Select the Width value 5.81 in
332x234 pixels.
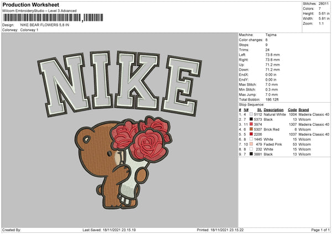coord(324,19)
